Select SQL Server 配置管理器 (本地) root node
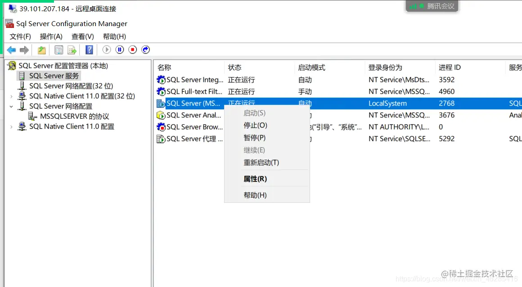Image resolution: width=522 pixels, height=287 pixels. tap(63, 66)
